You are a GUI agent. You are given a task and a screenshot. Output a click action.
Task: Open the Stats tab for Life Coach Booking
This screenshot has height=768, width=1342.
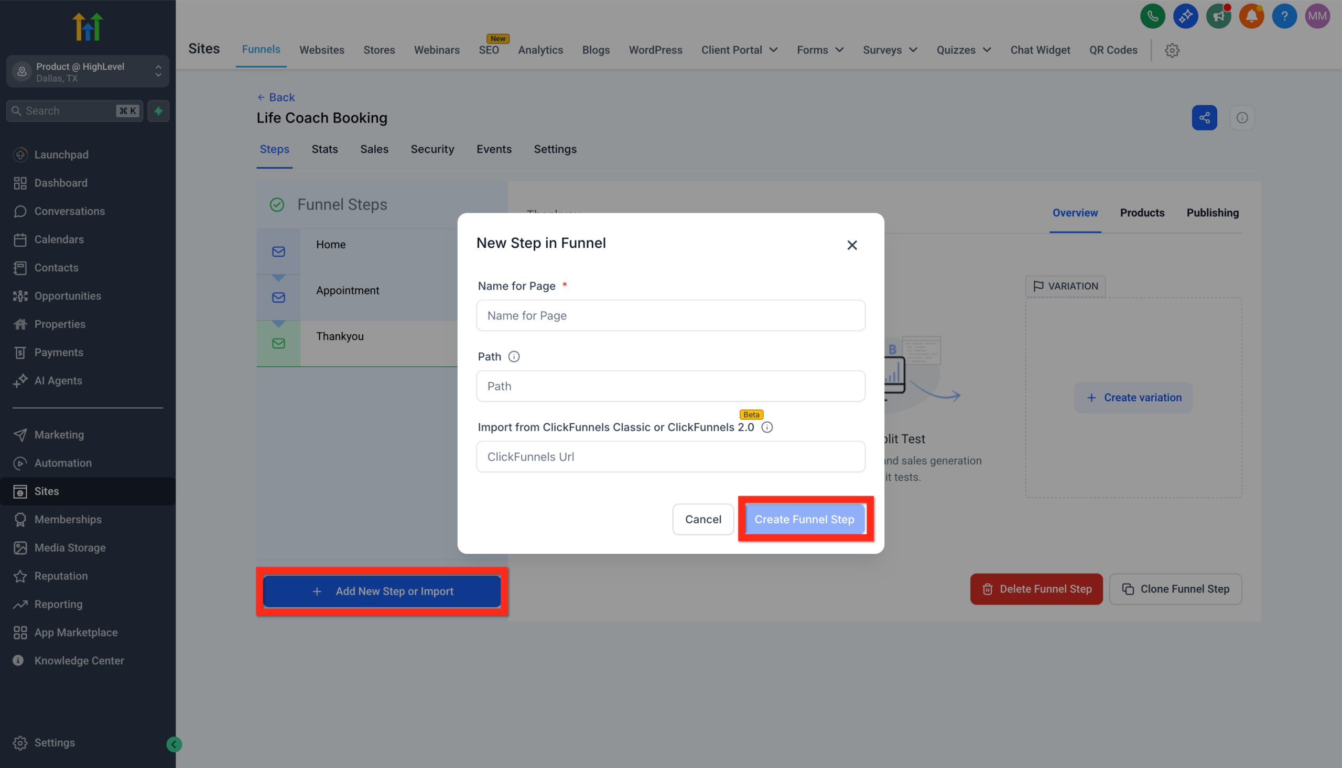click(324, 149)
